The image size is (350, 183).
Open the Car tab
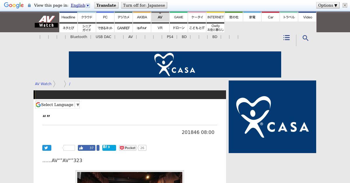click(270, 17)
